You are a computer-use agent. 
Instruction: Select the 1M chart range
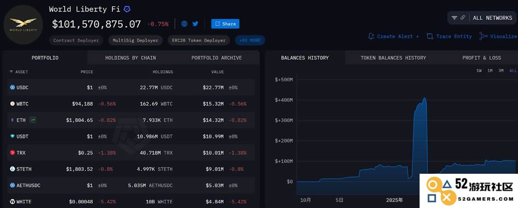tap(490, 71)
